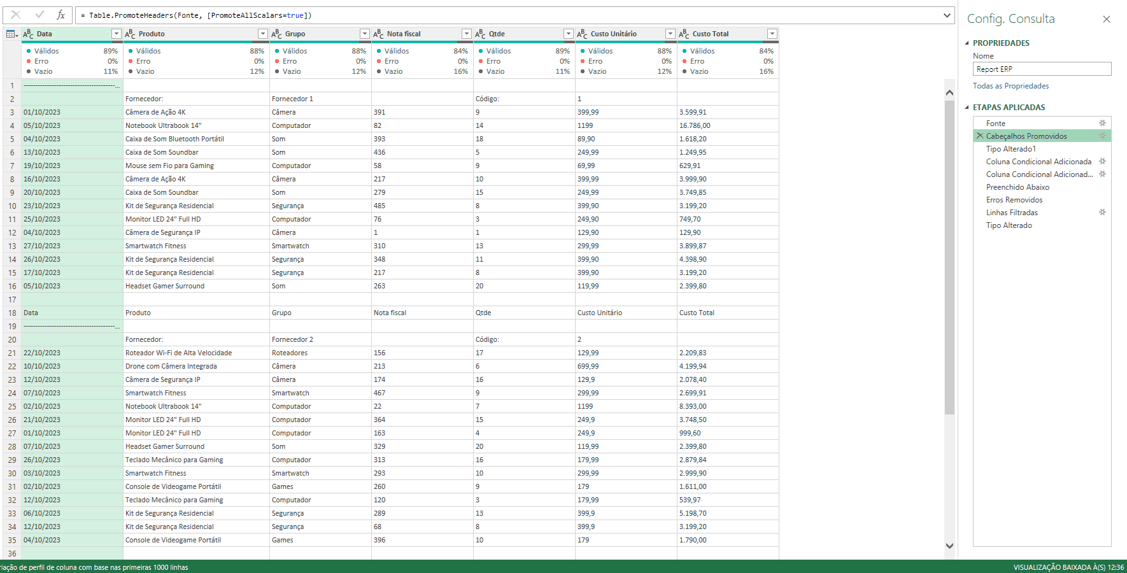Click the Todas as Propriedades link
Screen dimensions: 1127x573
[x=1010, y=85]
